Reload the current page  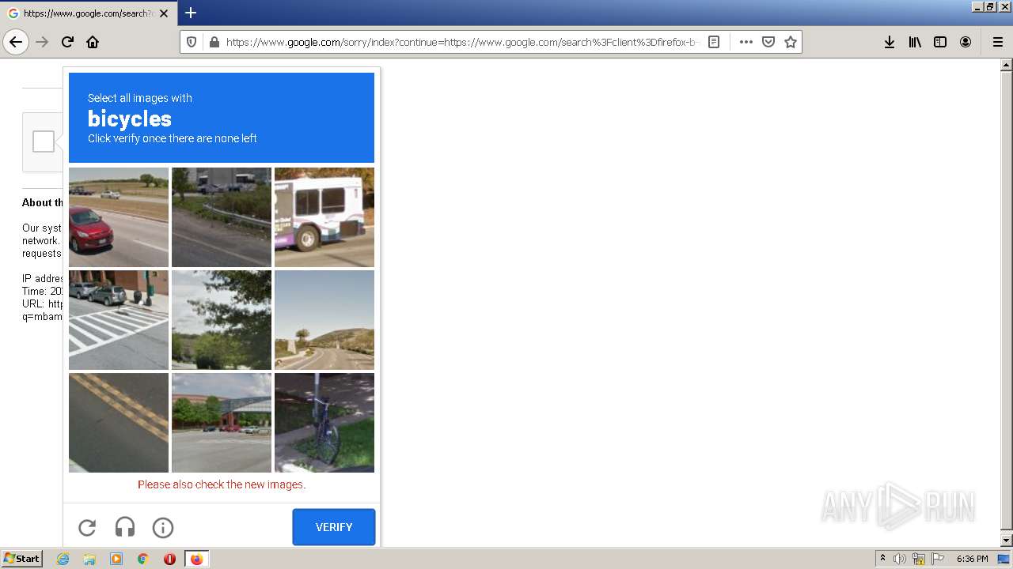point(67,42)
